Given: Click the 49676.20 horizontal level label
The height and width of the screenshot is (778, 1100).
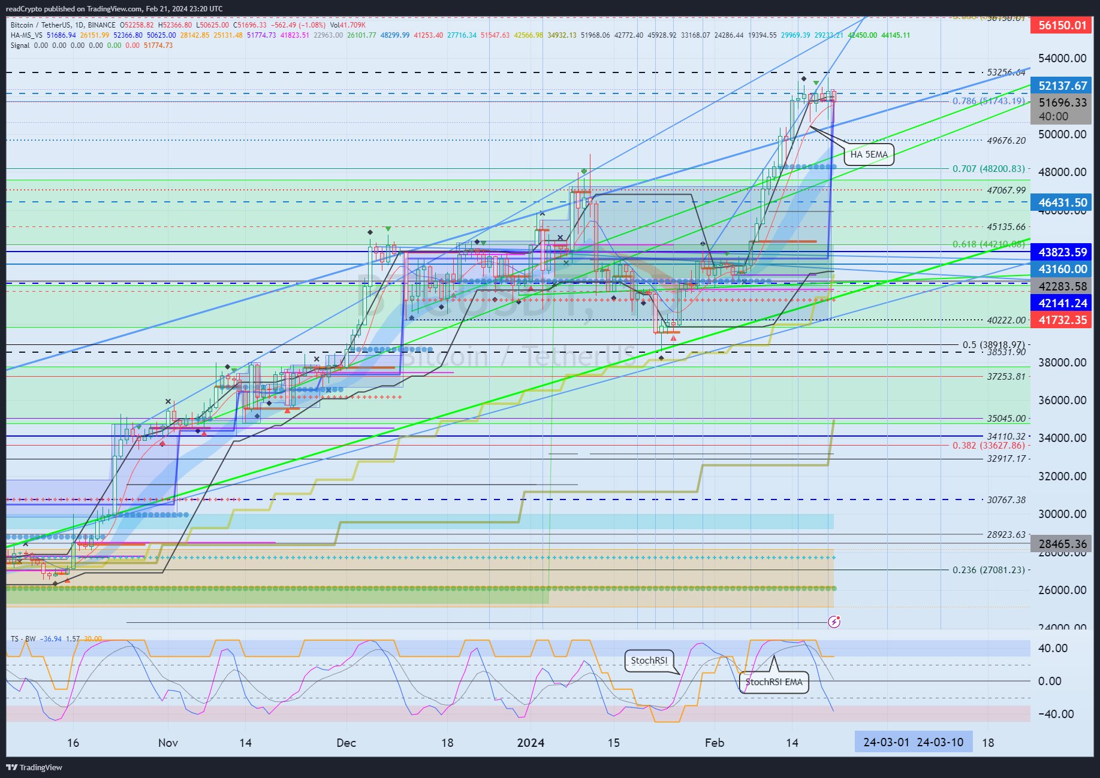Looking at the screenshot, I should (1006, 141).
